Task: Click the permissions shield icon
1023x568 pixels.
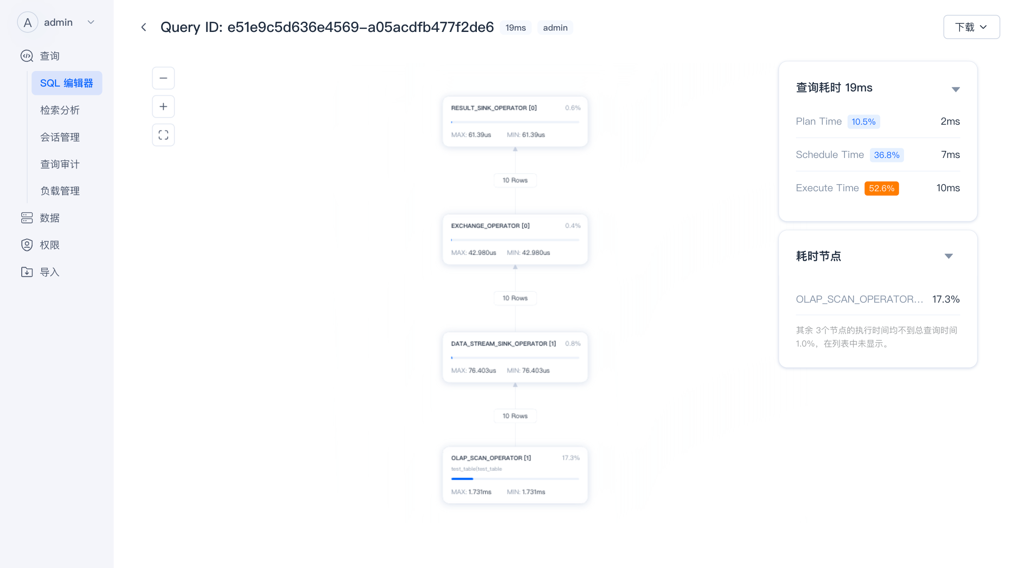Action: (x=27, y=245)
